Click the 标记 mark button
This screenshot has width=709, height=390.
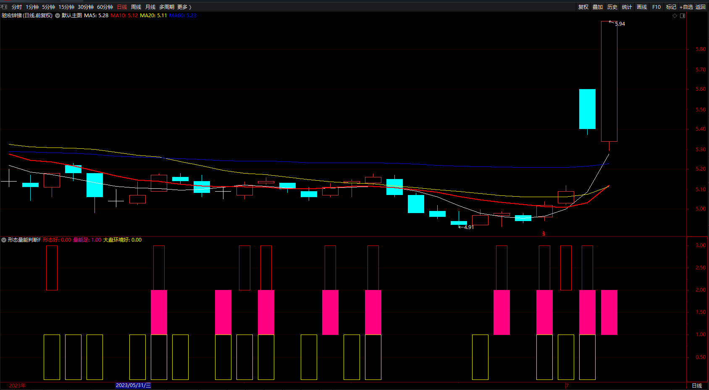(x=671, y=7)
